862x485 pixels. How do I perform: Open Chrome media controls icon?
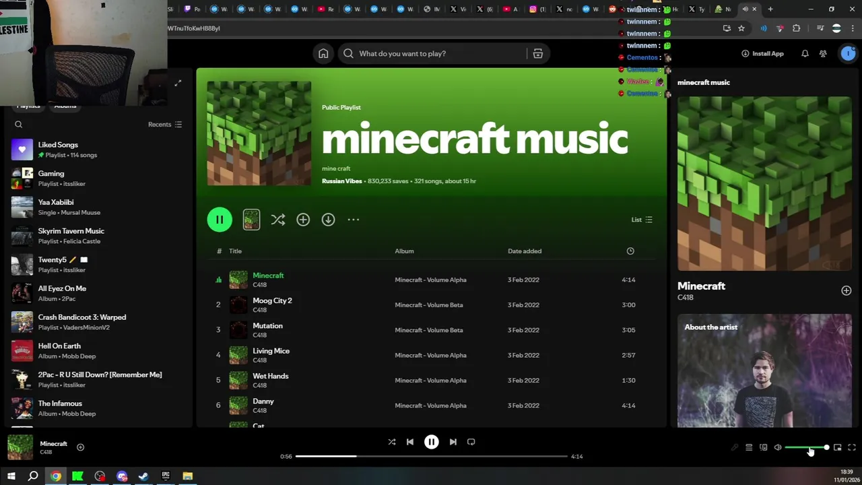820,28
